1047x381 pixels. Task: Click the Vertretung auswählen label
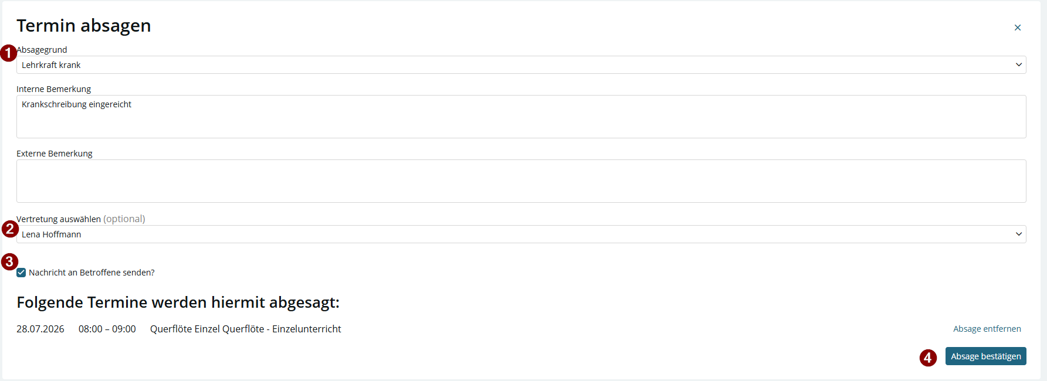click(59, 219)
